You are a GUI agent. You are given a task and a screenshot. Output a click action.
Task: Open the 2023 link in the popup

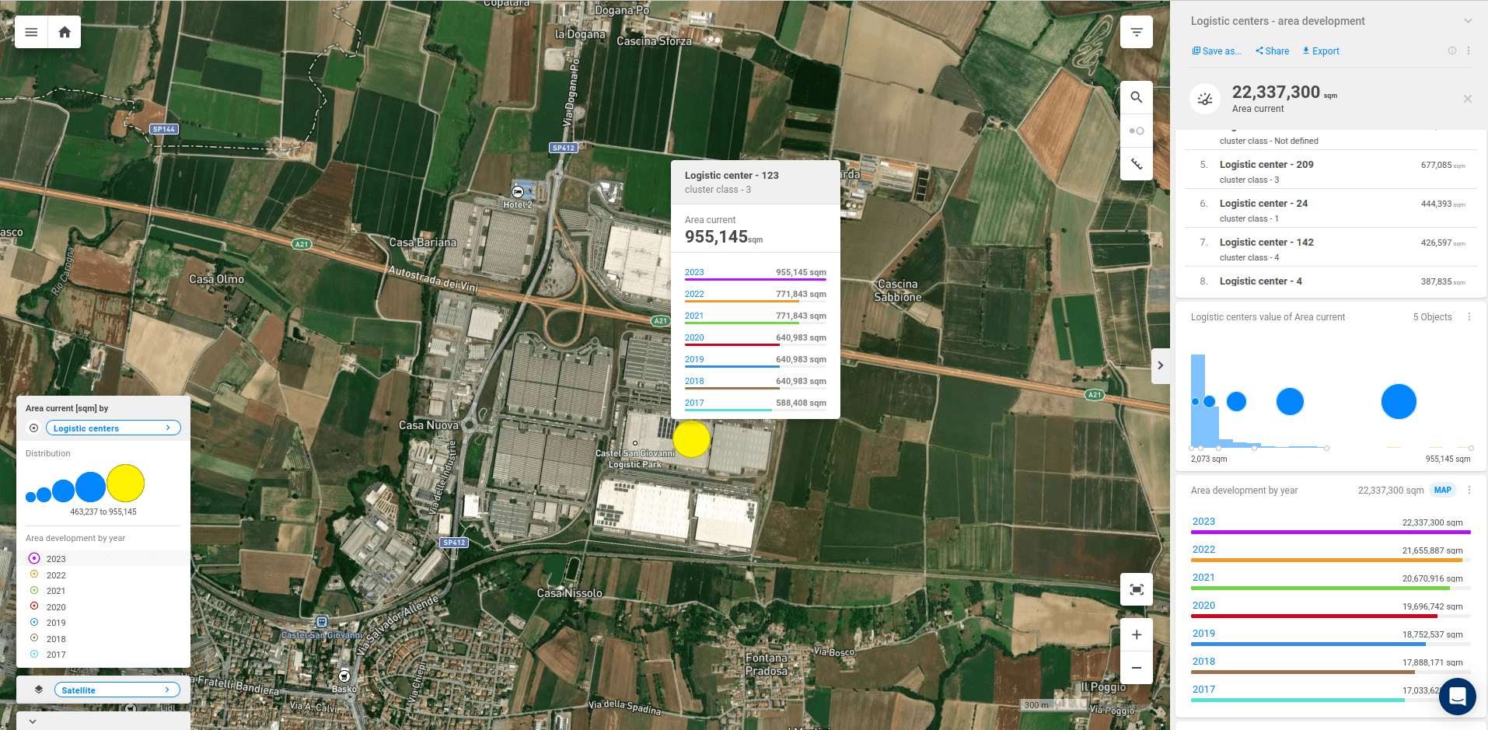pos(693,272)
